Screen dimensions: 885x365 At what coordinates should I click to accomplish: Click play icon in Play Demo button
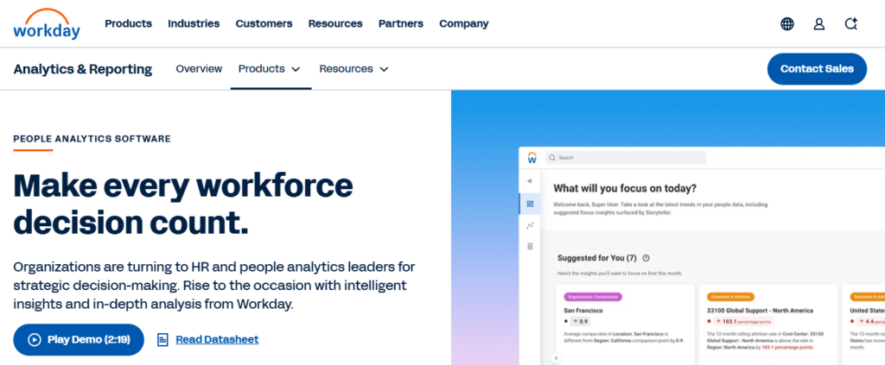35,340
